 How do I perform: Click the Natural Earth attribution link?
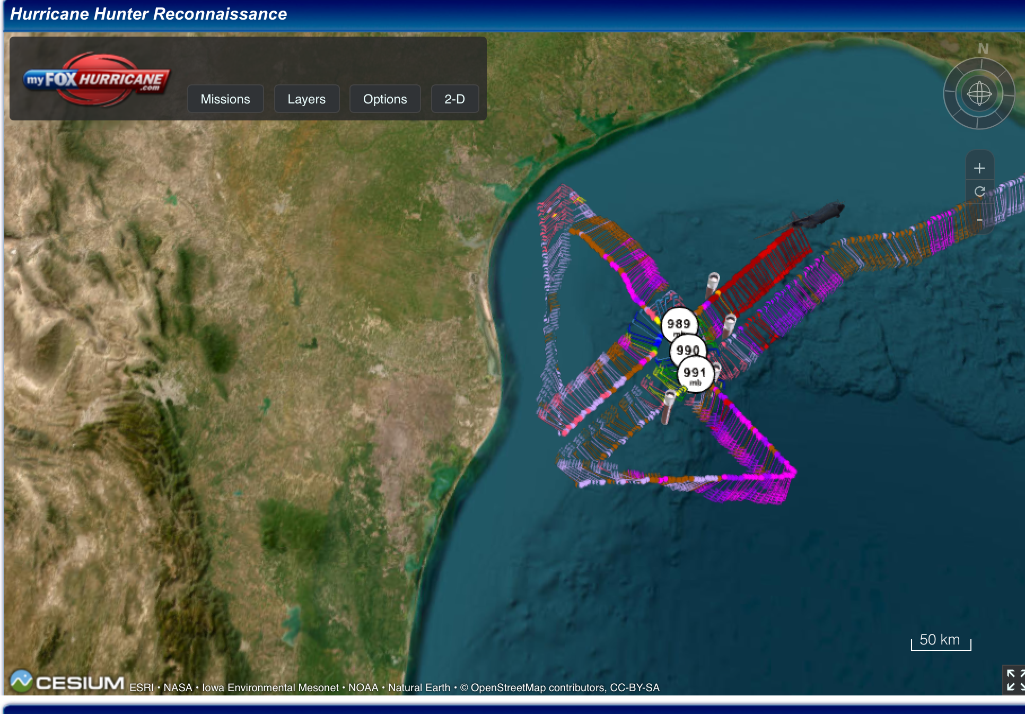tap(419, 687)
